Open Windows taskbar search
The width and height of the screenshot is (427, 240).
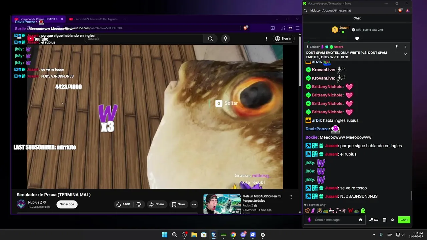[x=174, y=235]
